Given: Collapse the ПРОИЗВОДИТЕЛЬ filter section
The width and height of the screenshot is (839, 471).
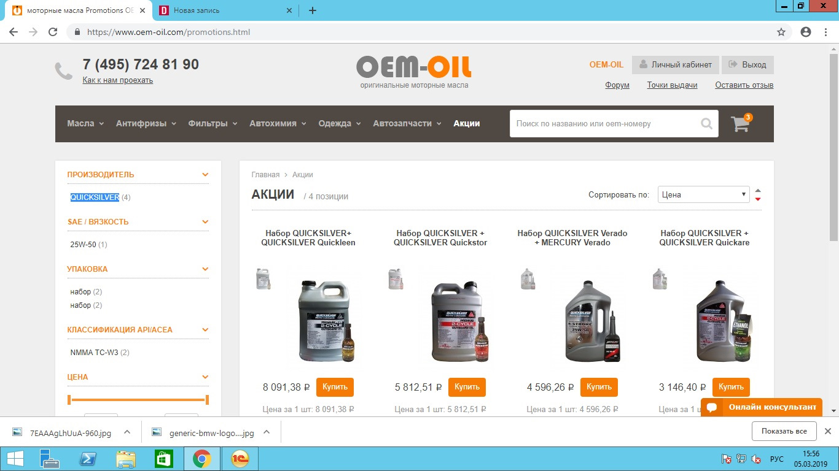Looking at the screenshot, I should pyautogui.click(x=205, y=175).
